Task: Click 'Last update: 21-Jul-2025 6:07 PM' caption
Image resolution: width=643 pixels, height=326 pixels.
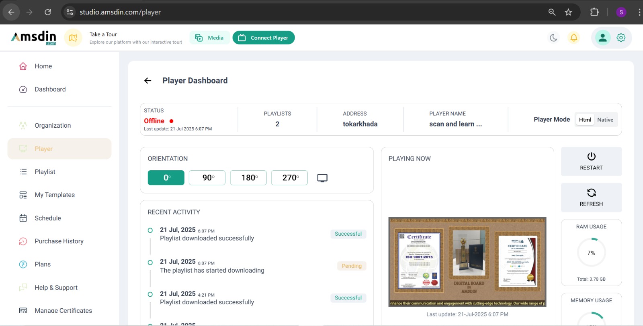Action: click(467, 314)
